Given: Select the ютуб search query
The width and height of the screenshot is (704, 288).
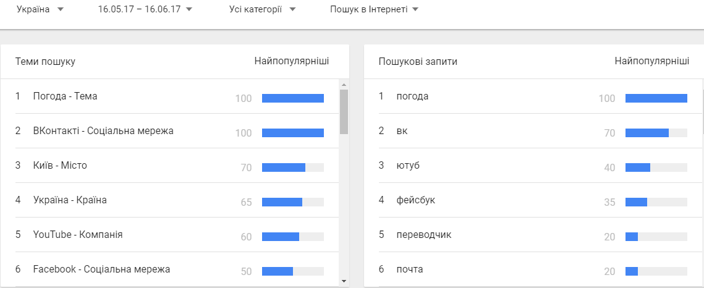Looking at the screenshot, I should 408,166.
